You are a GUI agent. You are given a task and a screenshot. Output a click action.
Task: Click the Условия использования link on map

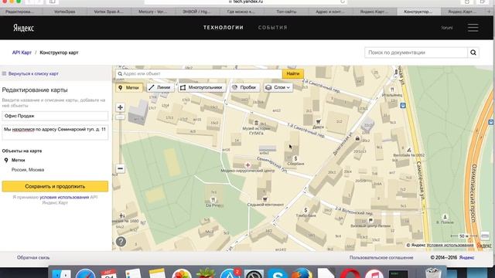click(x=450, y=245)
